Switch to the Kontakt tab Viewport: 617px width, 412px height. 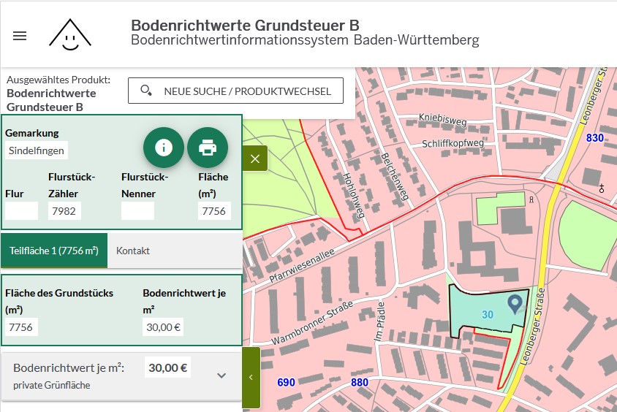[133, 251]
